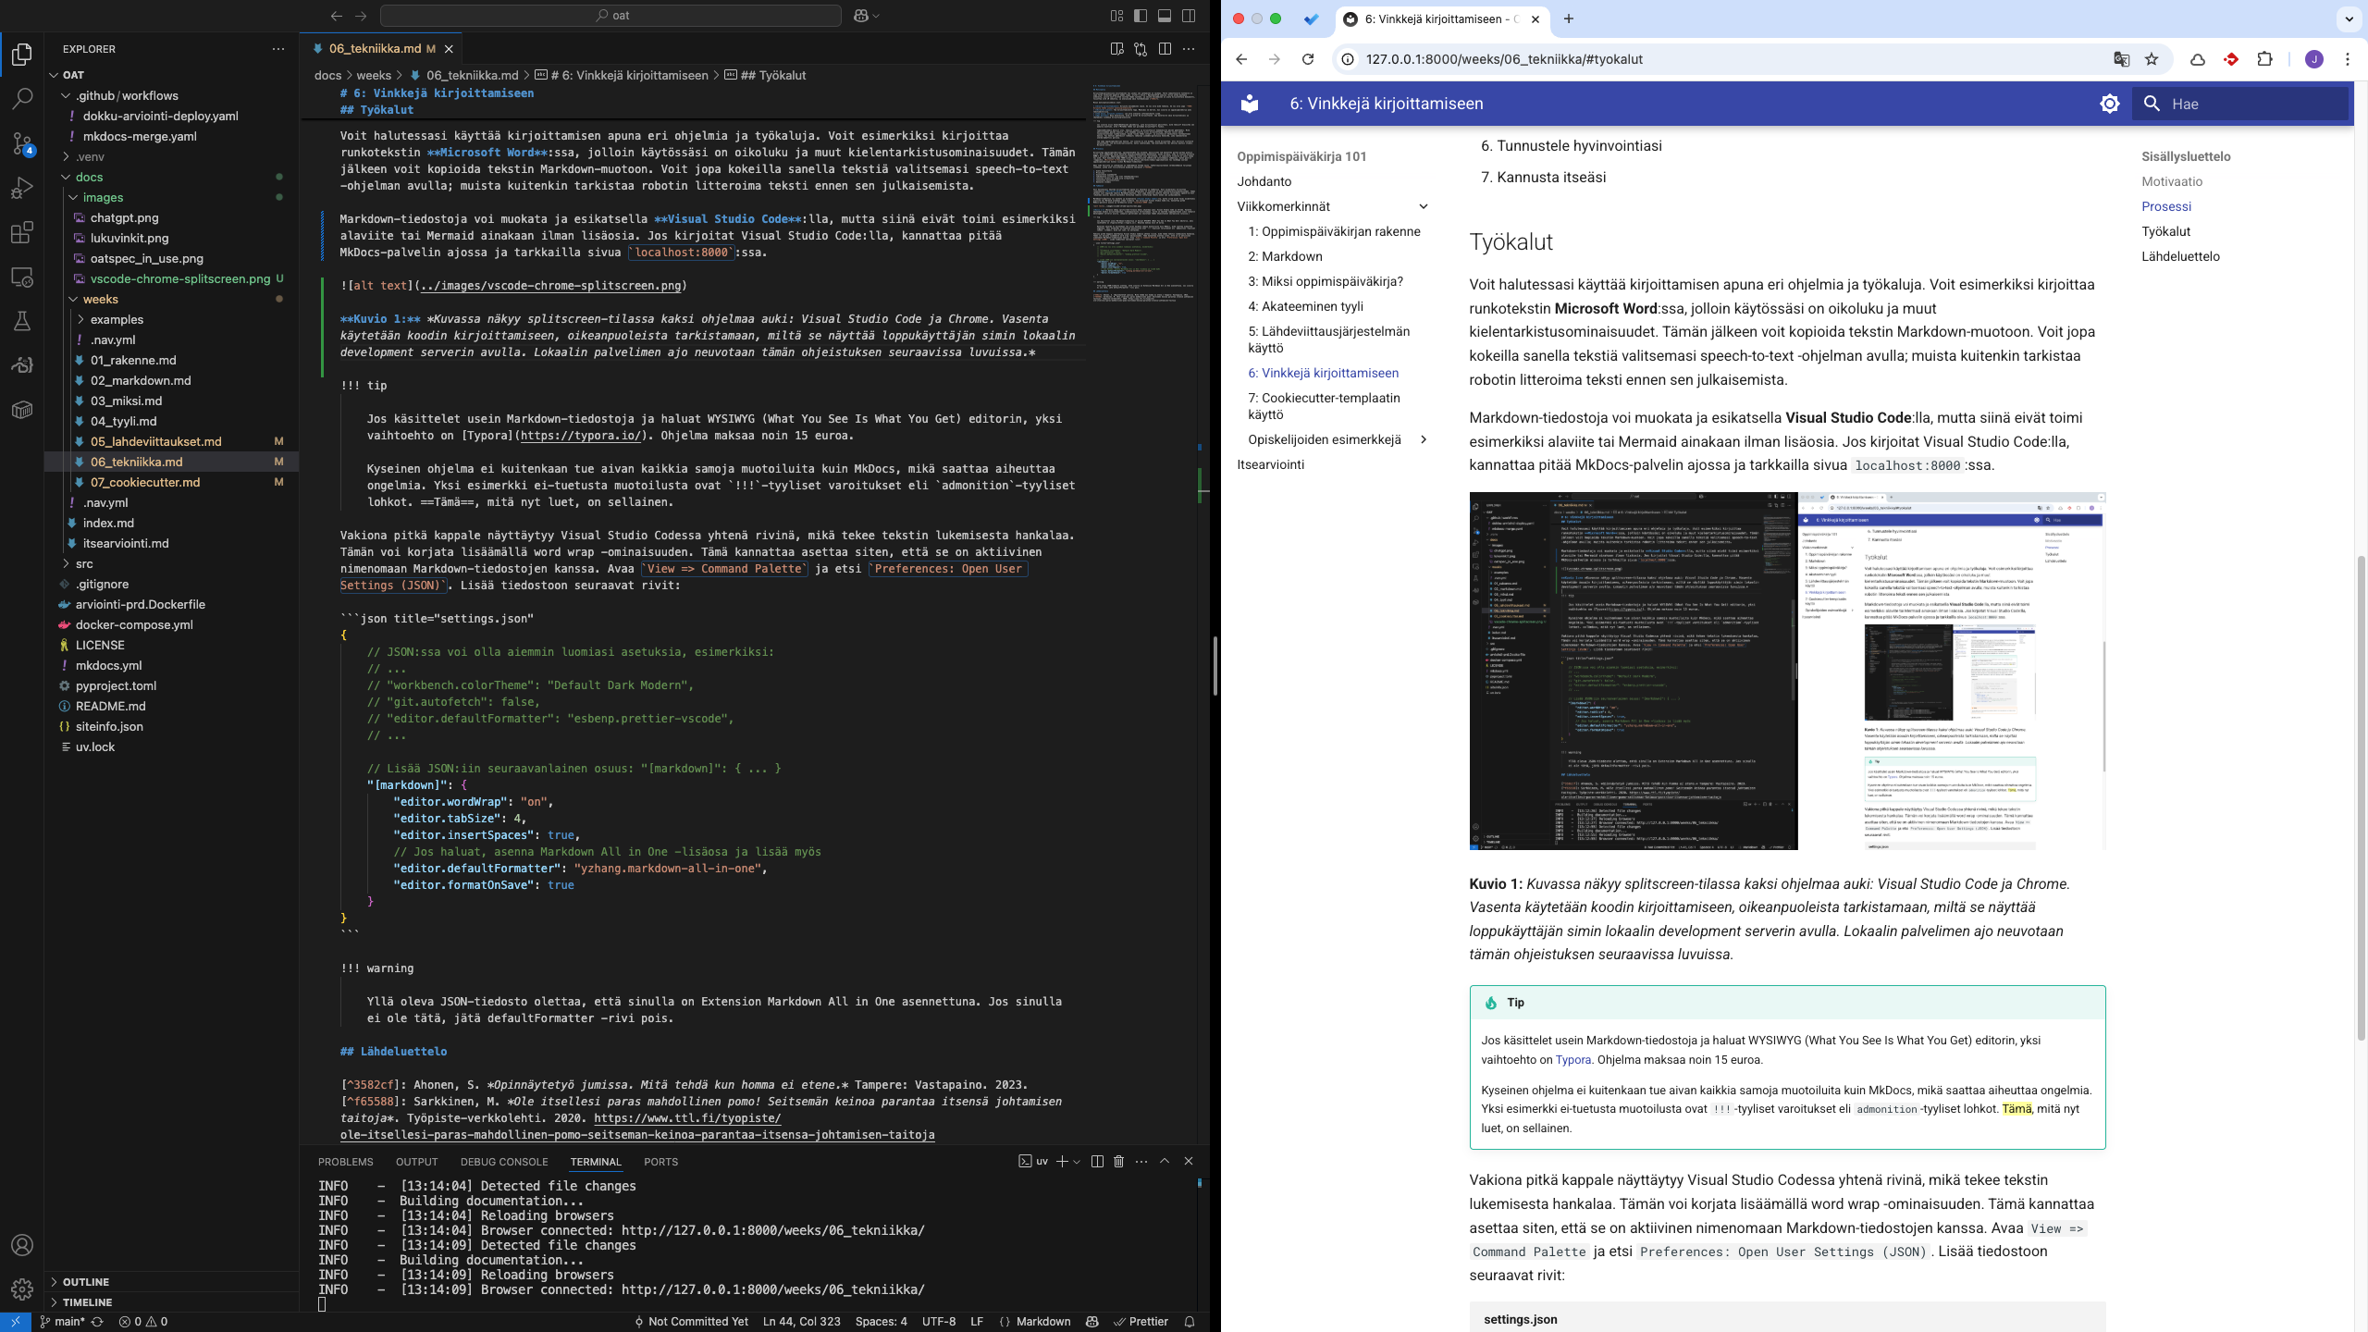Toggle light/dark mode on MkDocs header
The height and width of the screenshot is (1332, 2368).
point(2109,104)
